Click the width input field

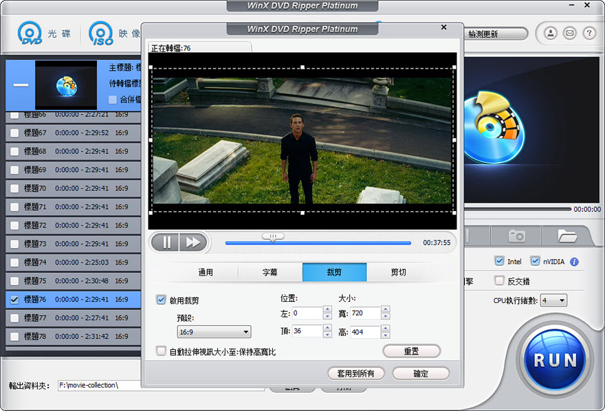pos(365,313)
